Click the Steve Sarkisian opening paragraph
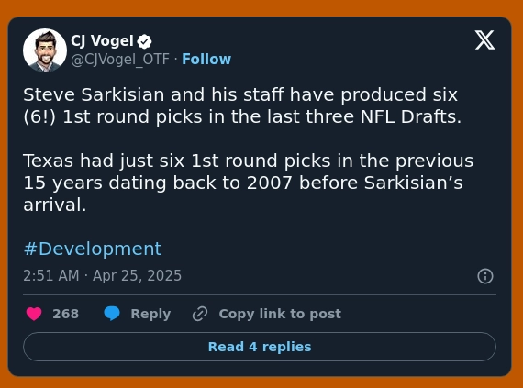Screen dimensions: 523x388 coord(242,105)
